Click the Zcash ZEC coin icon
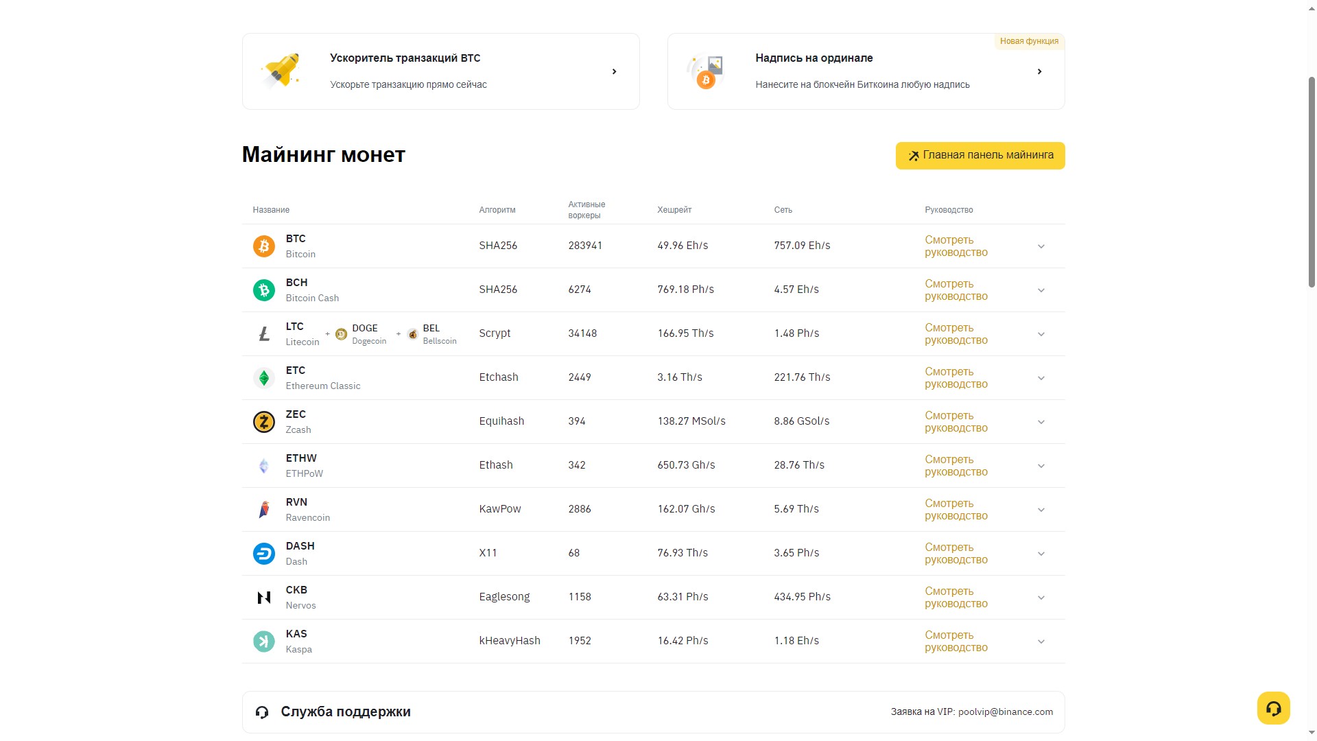Viewport: 1317px width, 741px height. coord(264,421)
